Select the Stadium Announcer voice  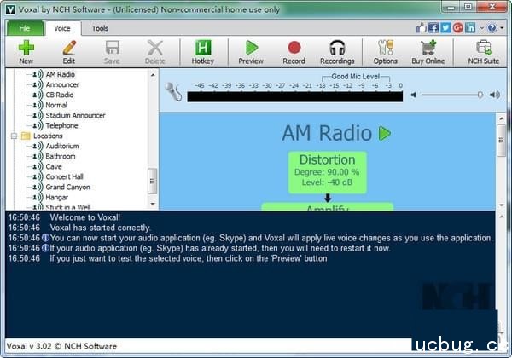pos(75,115)
